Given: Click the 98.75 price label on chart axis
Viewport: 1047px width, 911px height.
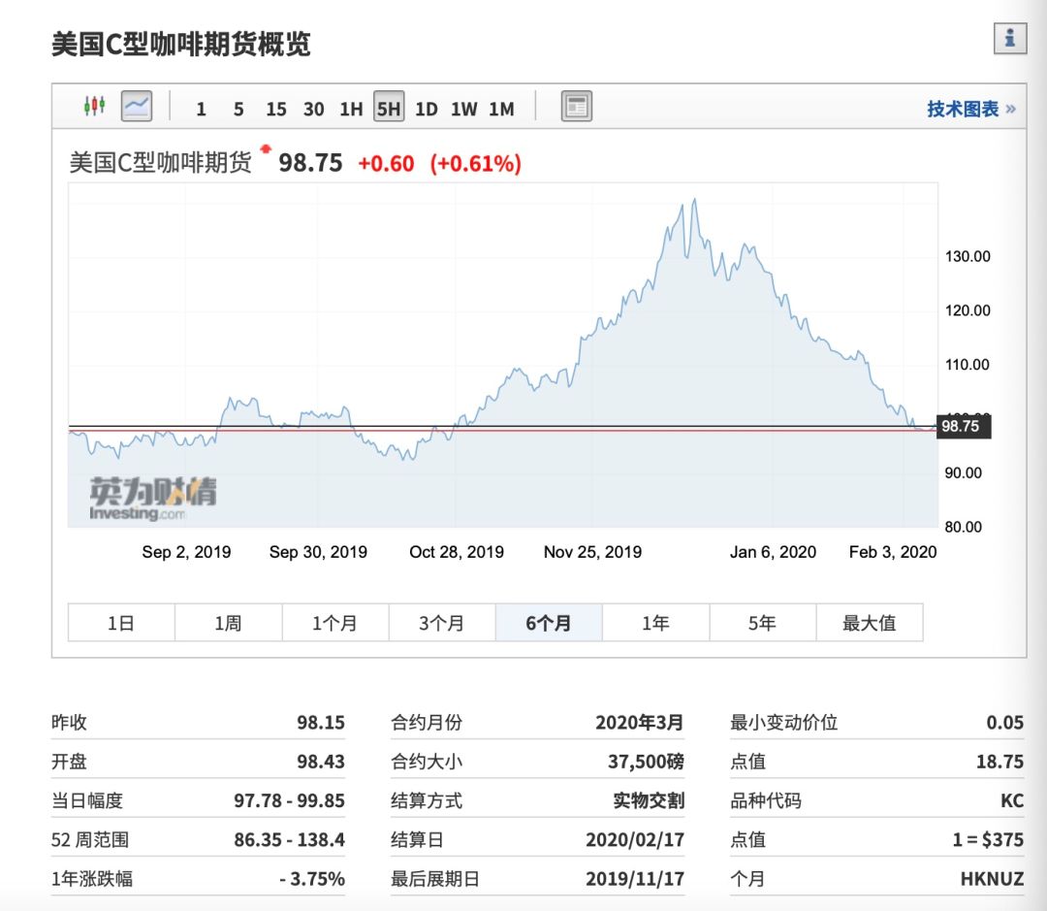Looking at the screenshot, I should 965,427.
